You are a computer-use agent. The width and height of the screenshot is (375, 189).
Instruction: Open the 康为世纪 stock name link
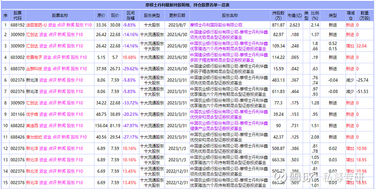point(34,137)
